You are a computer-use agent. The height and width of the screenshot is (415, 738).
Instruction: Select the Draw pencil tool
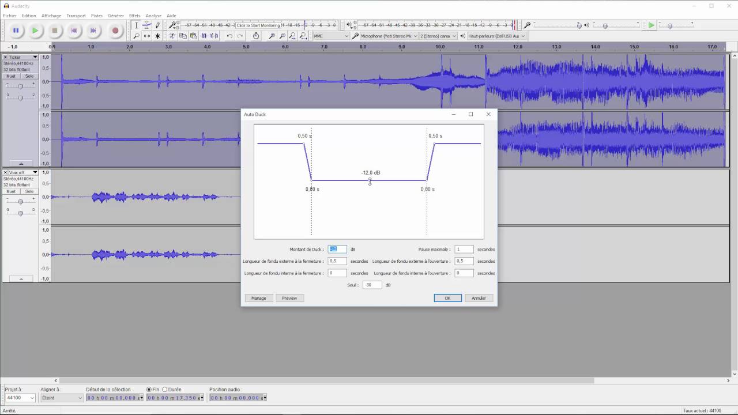coord(157,25)
